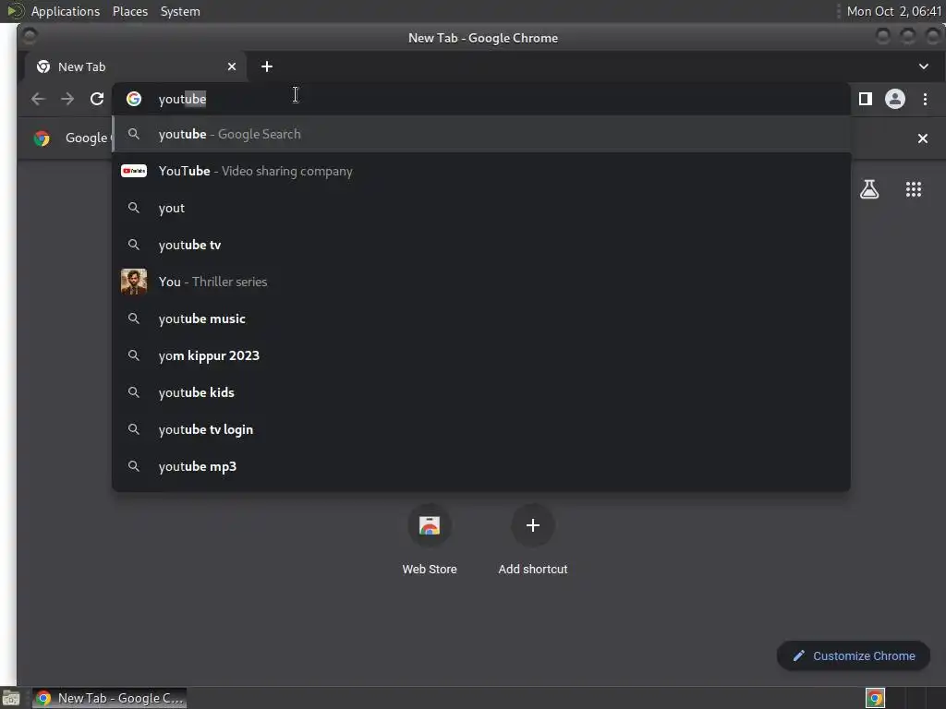Image resolution: width=946 pixels, height=709 pixels.
Task: Expand the tab search dropdown arrow
Action: point(924,66)
